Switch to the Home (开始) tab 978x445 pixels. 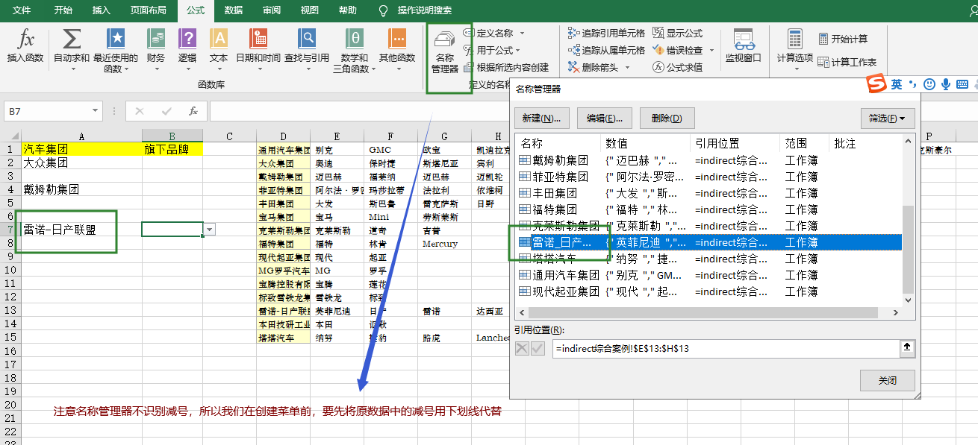pos(63,10)
